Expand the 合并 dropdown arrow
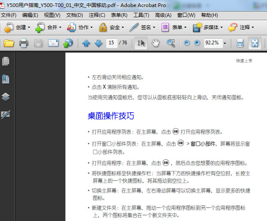 (60, 28)
